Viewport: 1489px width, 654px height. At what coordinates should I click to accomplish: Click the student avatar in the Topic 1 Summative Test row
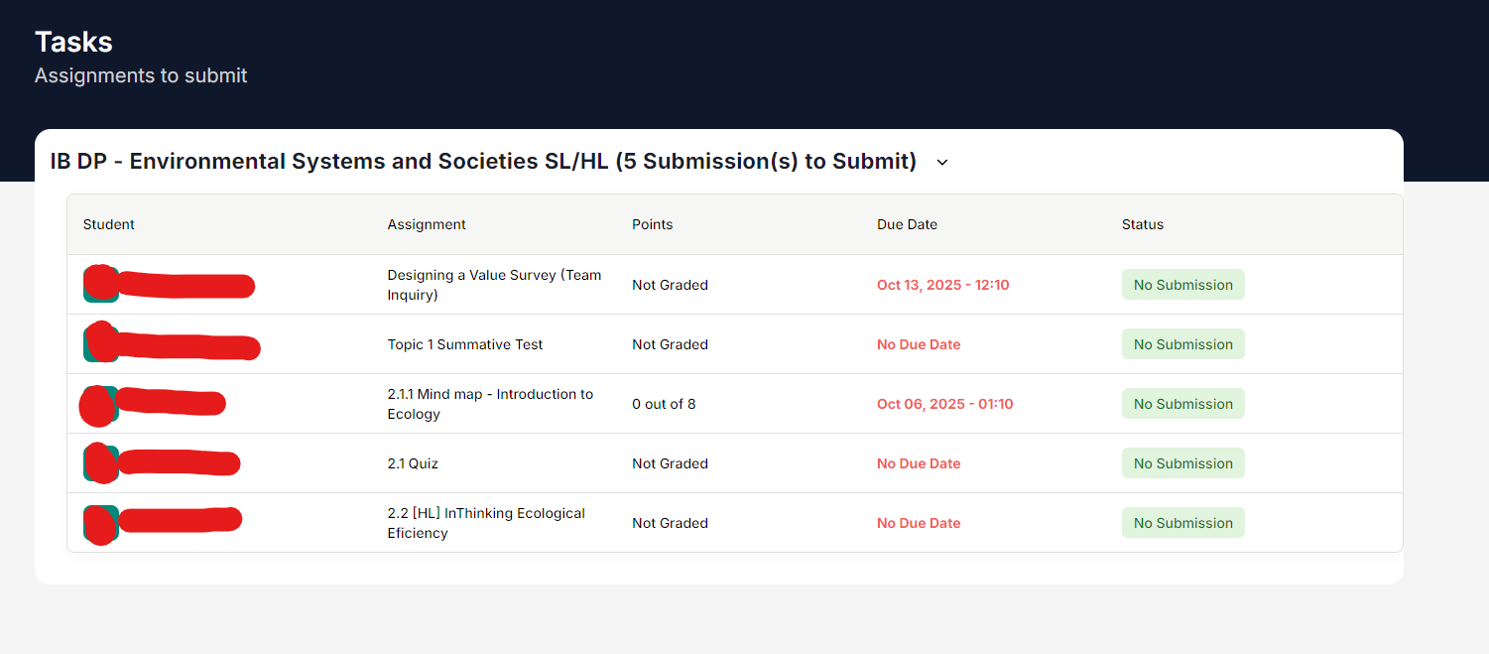pyautogui.click(x=101, y=343)
